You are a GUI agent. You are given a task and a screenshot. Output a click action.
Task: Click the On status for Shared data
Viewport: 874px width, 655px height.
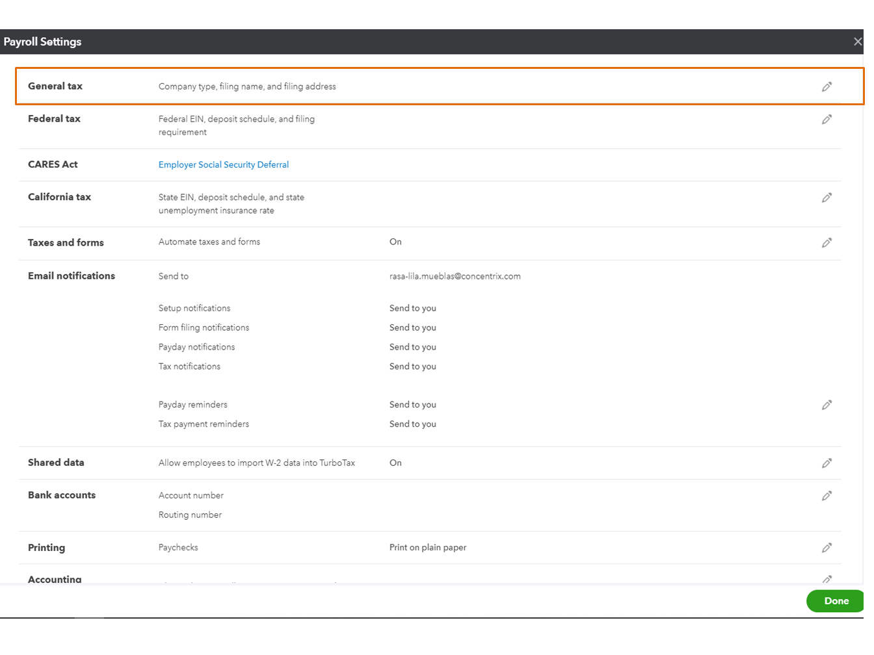(395, 463)
